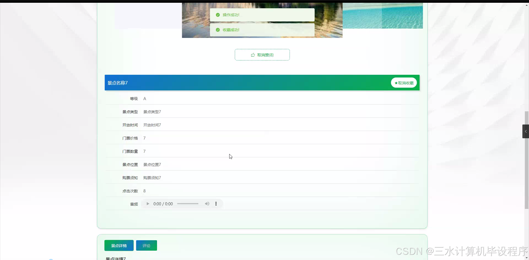
Task: Click the green check icon on 收藏成功 toast
Action: 217,30
